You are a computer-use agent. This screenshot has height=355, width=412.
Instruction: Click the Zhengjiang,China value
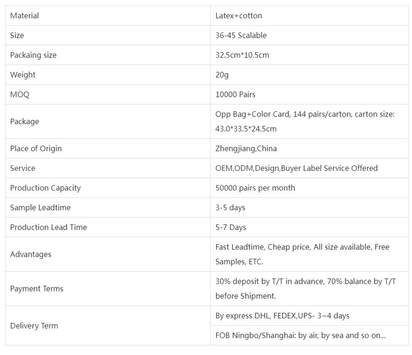click(246, 148)
